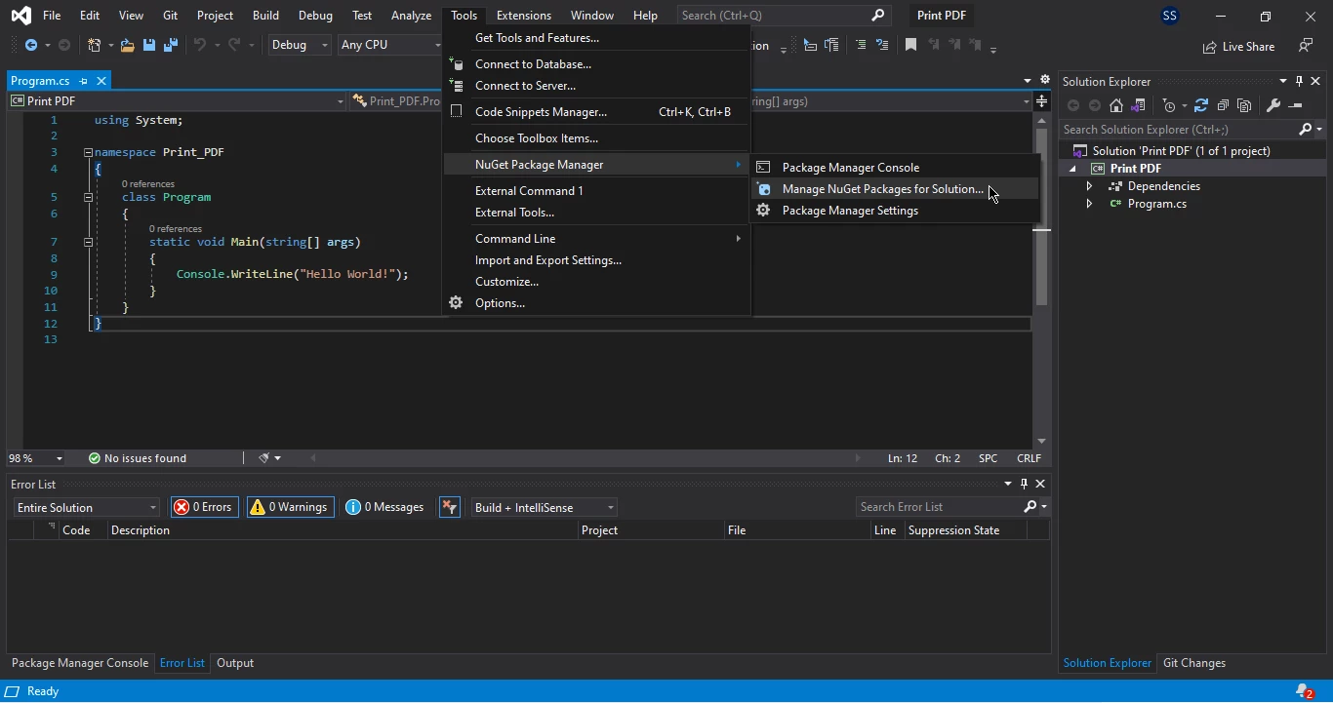Switch to the Package Manager Console tab

pos(80,663)
